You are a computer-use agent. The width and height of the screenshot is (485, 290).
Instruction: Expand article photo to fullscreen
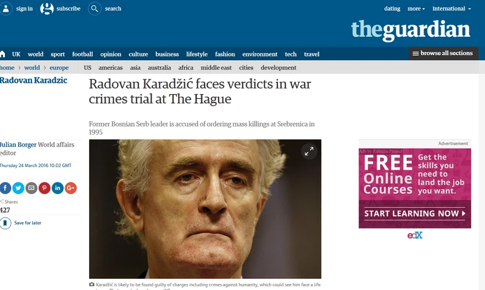tap(309, 151)
